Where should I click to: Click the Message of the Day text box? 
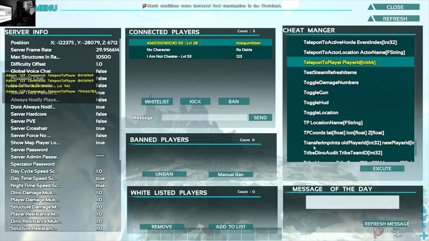click(x=353, y=202)
